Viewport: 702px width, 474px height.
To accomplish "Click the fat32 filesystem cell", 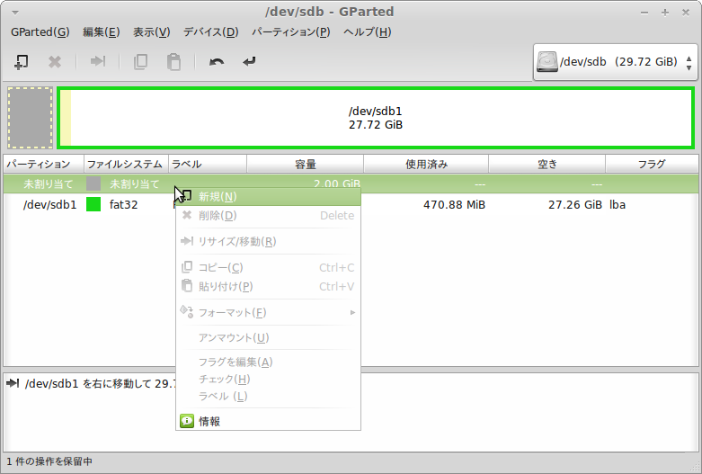I will click(x=123, y=205).
